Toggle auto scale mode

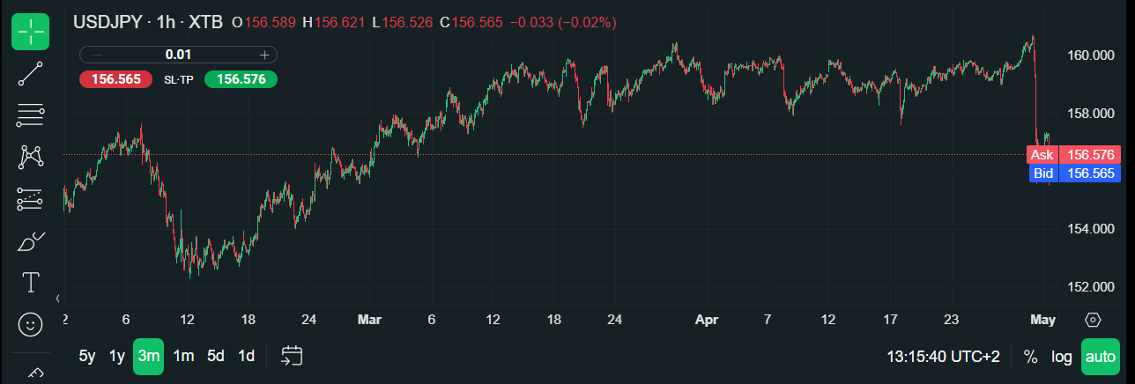pyautogui.click(x=1100, y=357)
